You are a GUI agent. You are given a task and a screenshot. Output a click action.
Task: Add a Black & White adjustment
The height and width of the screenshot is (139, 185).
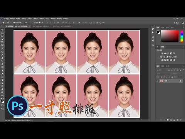[167, 56]
